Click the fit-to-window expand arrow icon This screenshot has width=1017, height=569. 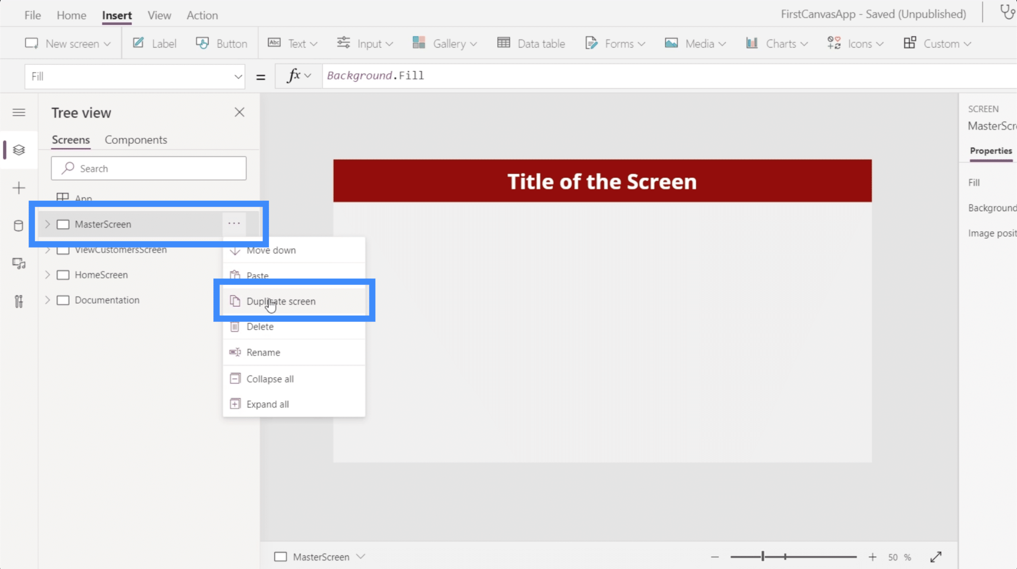click(936, 557)
